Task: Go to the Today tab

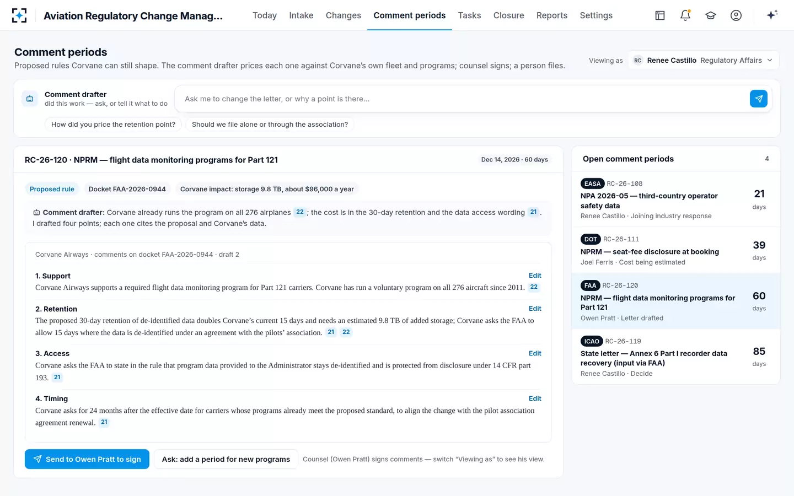Action: click(265, 15)
